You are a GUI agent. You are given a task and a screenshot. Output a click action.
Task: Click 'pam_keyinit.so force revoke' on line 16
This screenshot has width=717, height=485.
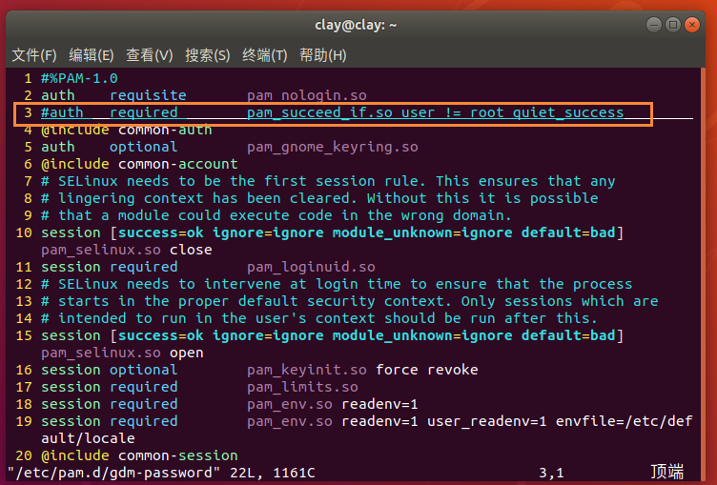(362, 370)
